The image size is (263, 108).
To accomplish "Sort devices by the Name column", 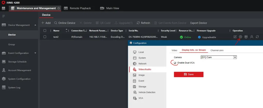I will pos(67,31).
